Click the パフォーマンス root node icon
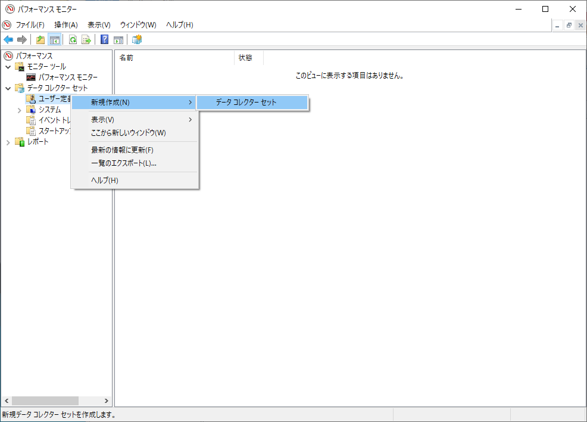This screenshot has width=587, height=422. [8, 56]
